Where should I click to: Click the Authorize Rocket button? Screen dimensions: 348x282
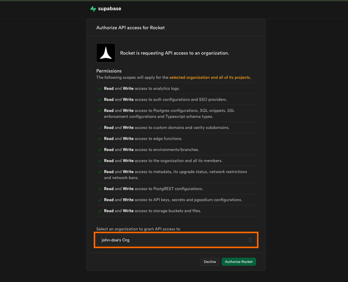tap(239, 262)
